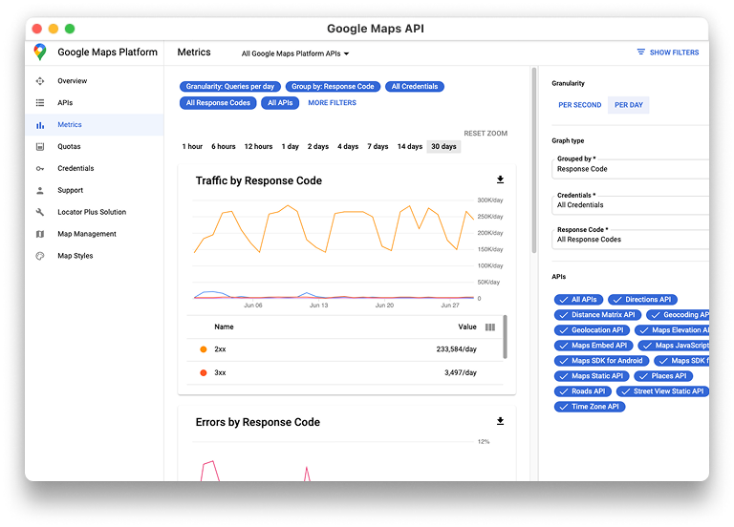
Task: Toggle the Street View Static API chip
Action: [x=663, y=391]
